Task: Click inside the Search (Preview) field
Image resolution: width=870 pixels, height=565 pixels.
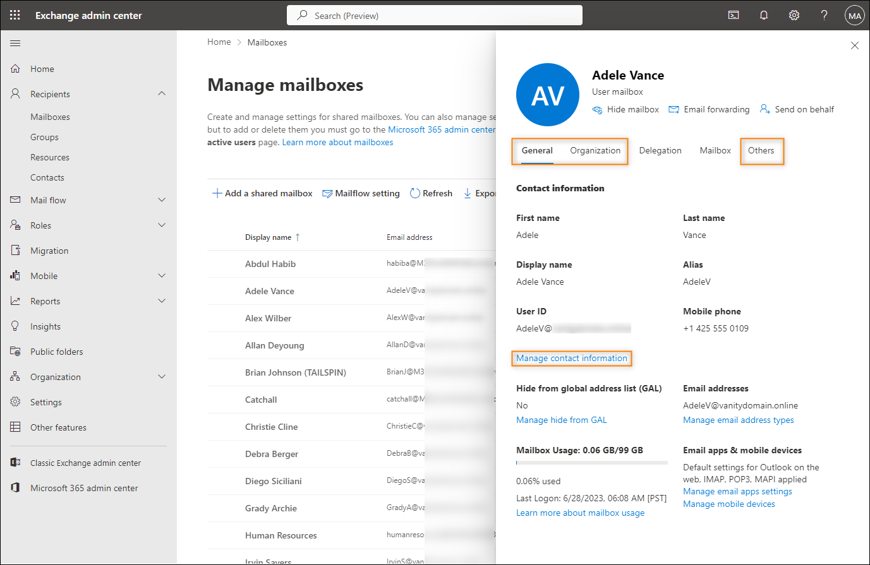Action: click(434, 15)
